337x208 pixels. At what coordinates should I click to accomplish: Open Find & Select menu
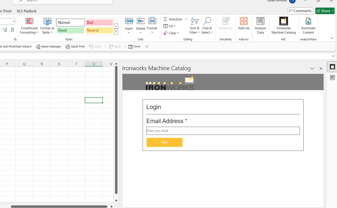point(207,26)
